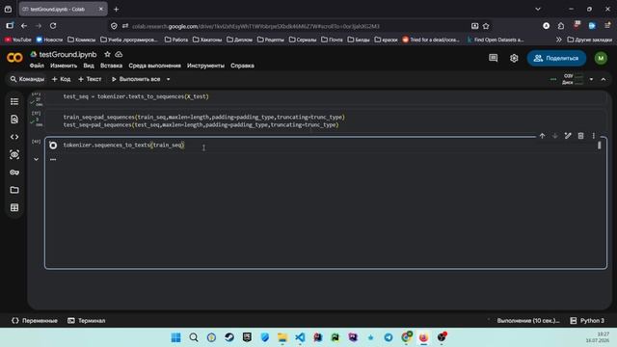This screenshot has width=617, height=347.
Task: Click Выполнить все to run all cells
Action: [136, 79]
